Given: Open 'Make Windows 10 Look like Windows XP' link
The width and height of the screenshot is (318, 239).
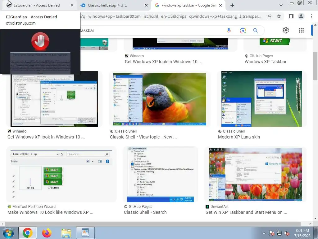Looking at the screenshot, I should (x=50, y=212).
